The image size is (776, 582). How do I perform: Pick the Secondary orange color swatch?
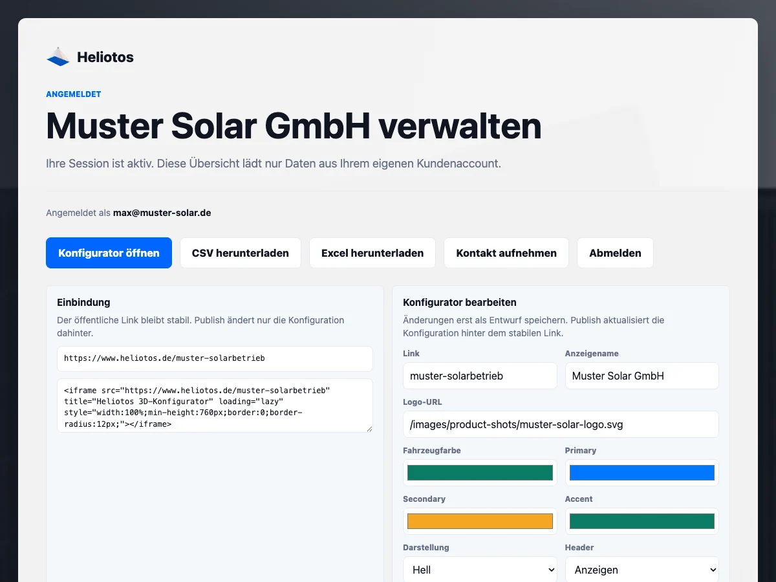point(480,521)
